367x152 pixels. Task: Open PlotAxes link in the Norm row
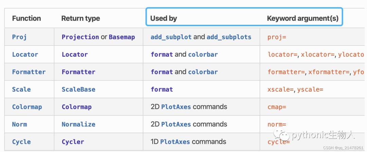[176, 124]
